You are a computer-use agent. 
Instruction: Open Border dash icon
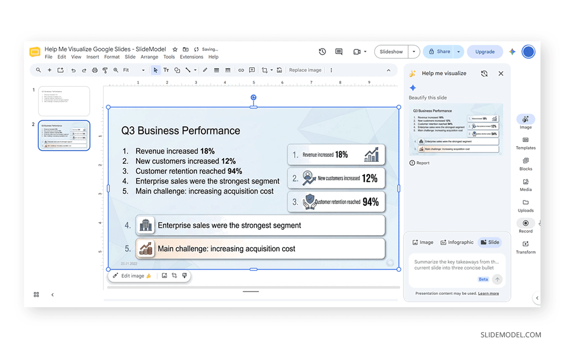pyautogui.click(x=227, y=70)
